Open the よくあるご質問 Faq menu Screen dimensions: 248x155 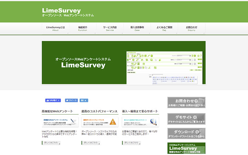164,29
